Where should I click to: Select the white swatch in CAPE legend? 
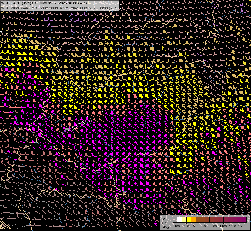(x=180, y=220)
